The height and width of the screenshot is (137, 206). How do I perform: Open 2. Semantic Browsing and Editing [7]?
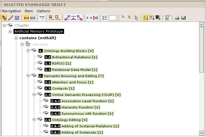click(71, 76)
